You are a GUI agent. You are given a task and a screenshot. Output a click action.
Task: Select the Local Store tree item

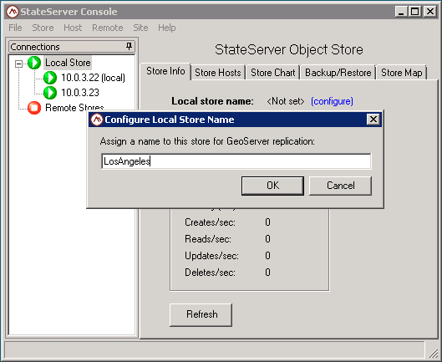pos(68,63)
